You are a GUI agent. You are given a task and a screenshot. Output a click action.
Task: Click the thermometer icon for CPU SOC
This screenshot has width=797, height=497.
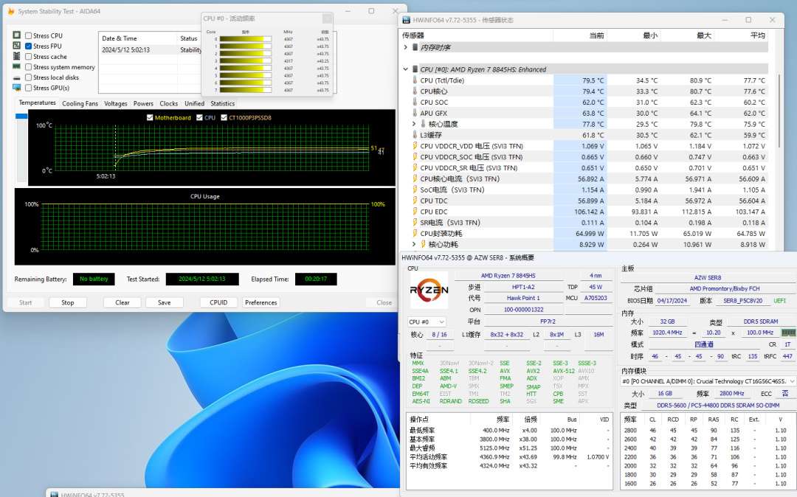[415, 102]
